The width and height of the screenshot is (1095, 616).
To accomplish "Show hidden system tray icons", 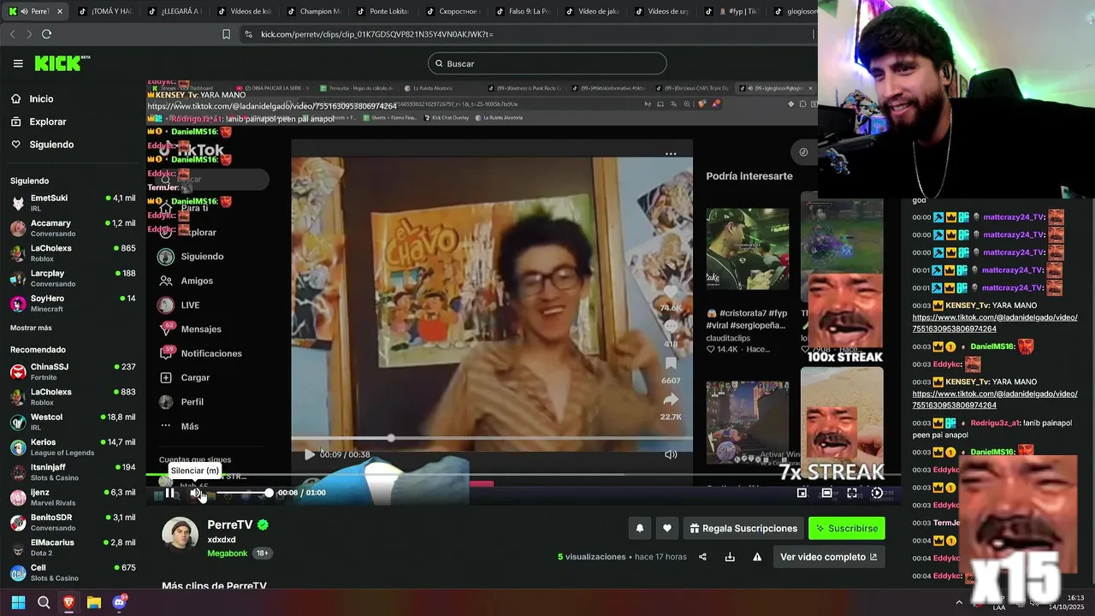I will tap(958, 602).
